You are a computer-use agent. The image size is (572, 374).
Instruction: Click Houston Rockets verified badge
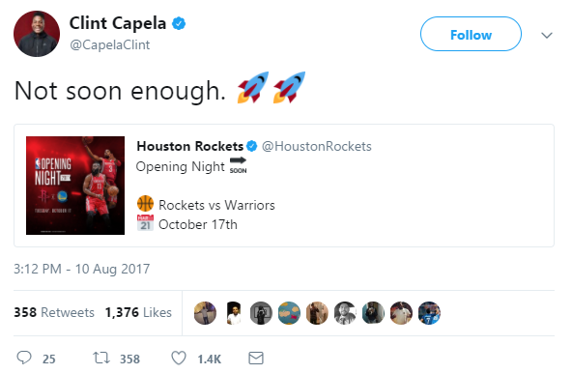pyautogui.click(x=252, y=146)
